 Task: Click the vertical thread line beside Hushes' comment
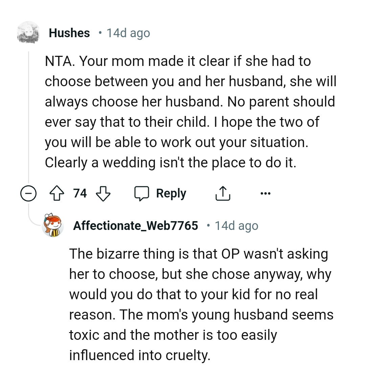(28, 118)
